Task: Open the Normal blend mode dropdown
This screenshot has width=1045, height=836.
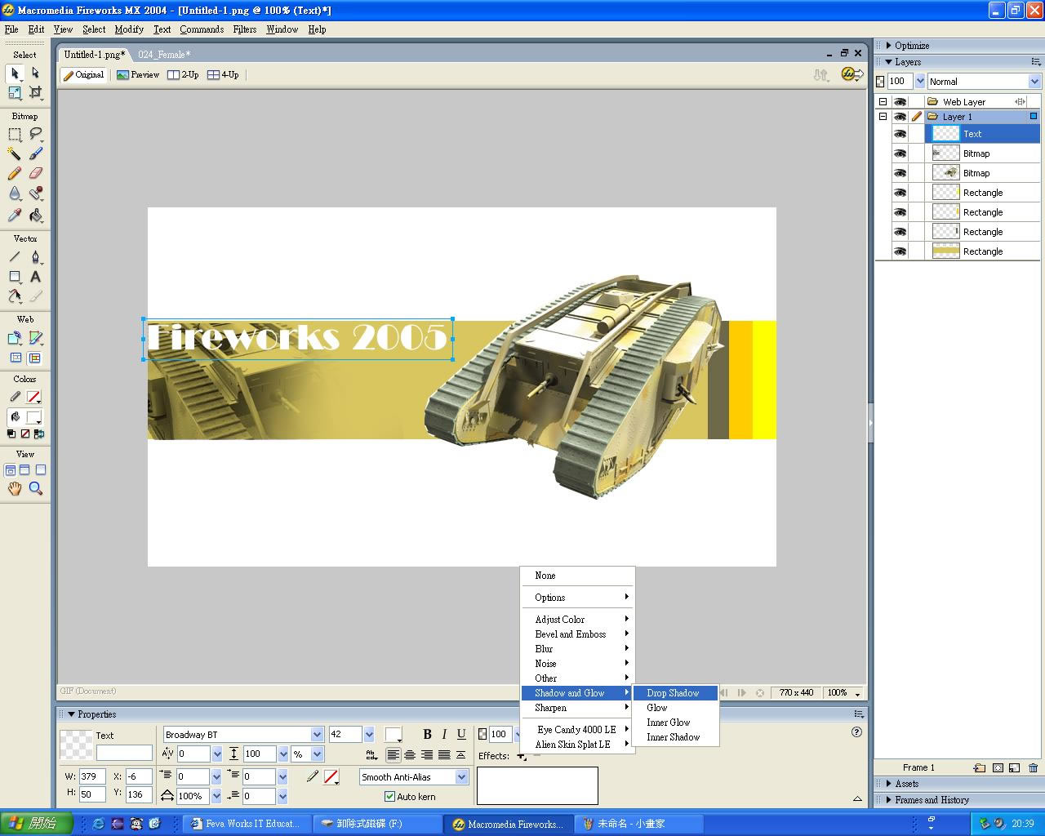Action: [x=1034, y=82]
